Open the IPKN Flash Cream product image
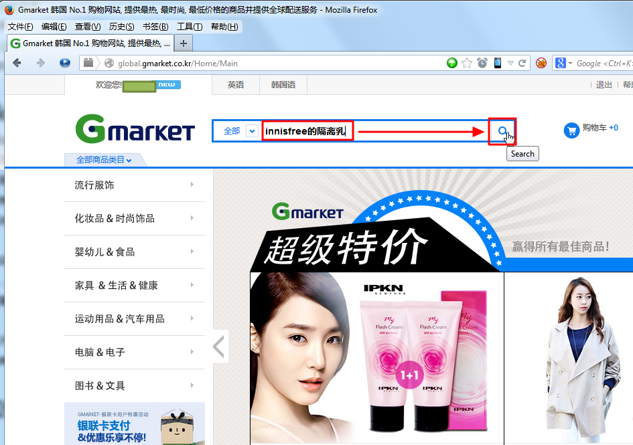 (377, 358)
